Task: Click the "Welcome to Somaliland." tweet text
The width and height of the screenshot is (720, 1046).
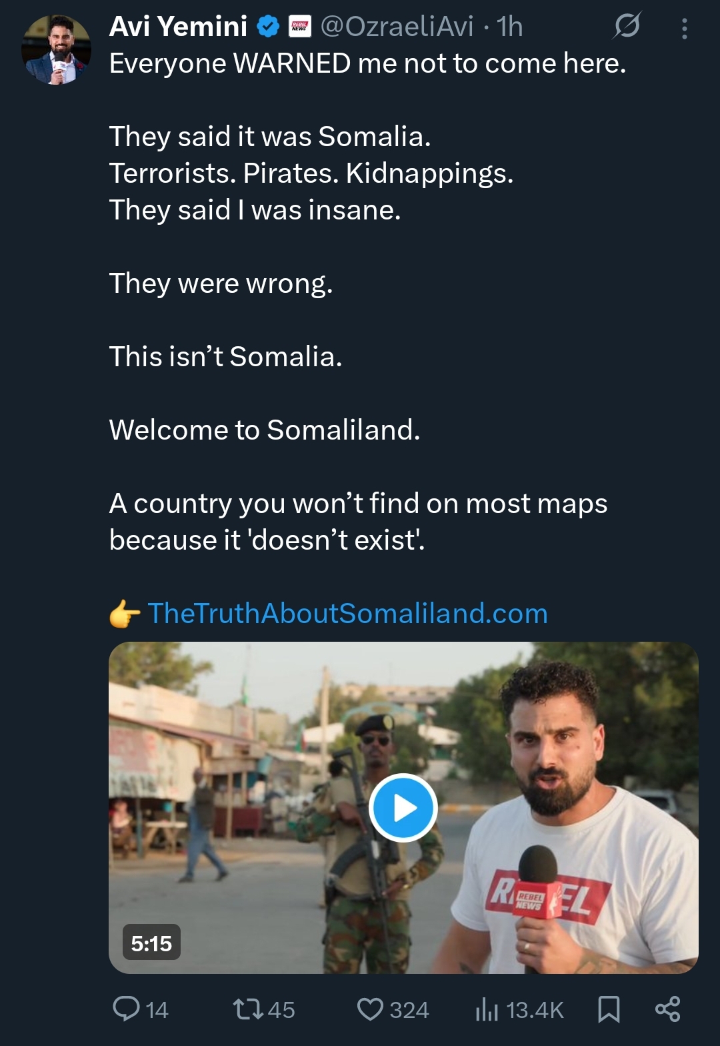Action: [265, 430]
